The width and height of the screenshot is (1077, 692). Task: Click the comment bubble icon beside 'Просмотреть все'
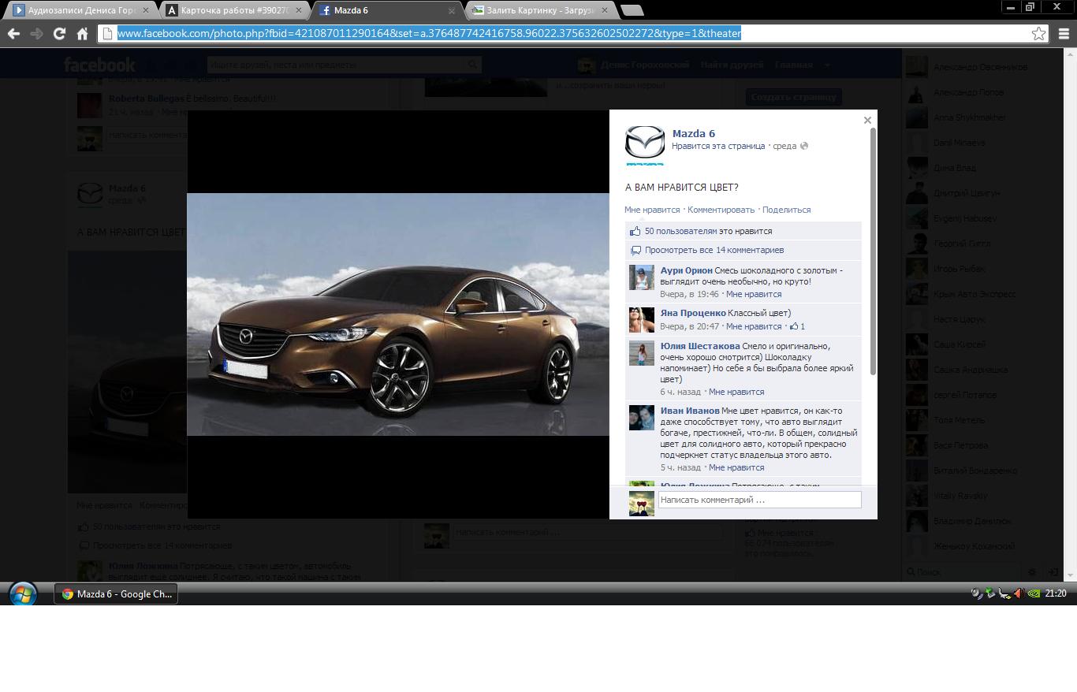pos(635,251)
